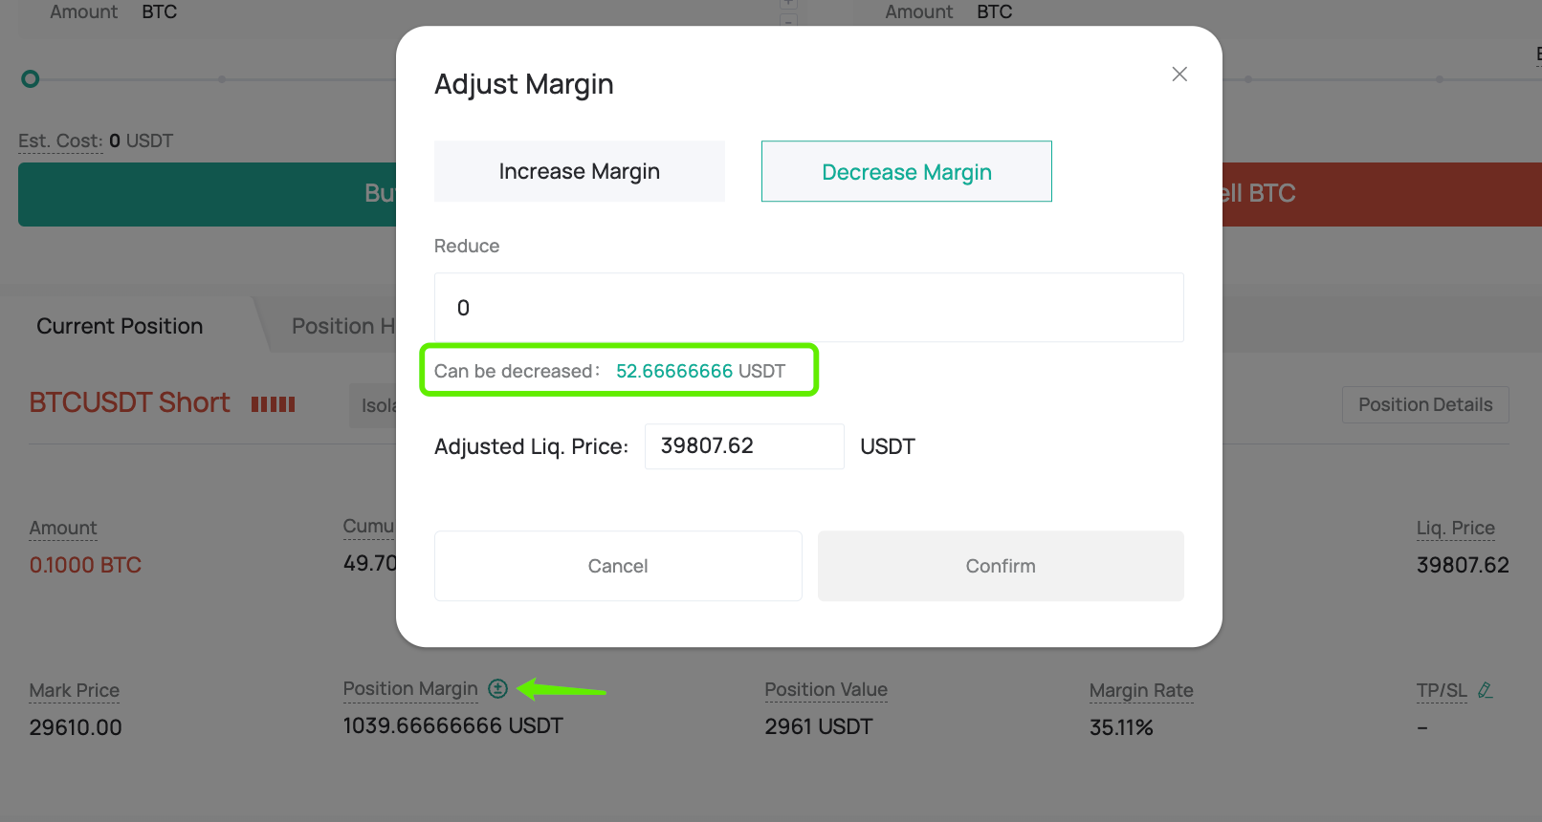Open the Position Details button
1542x822 pixels.
(x=1425, y=404)
